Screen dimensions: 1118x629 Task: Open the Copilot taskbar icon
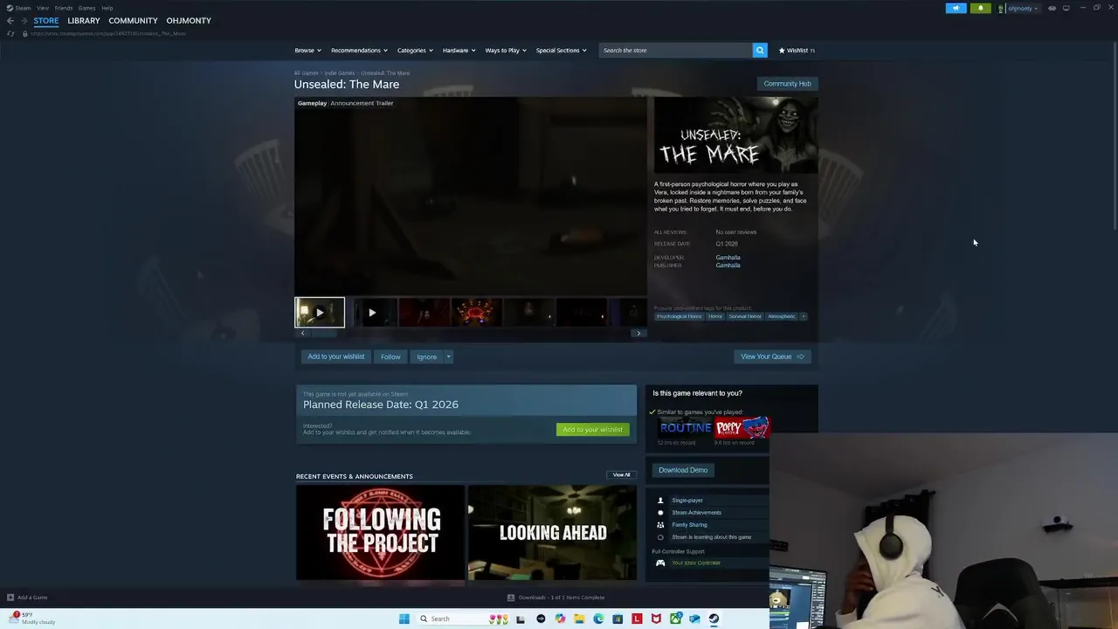click(560, 619)
